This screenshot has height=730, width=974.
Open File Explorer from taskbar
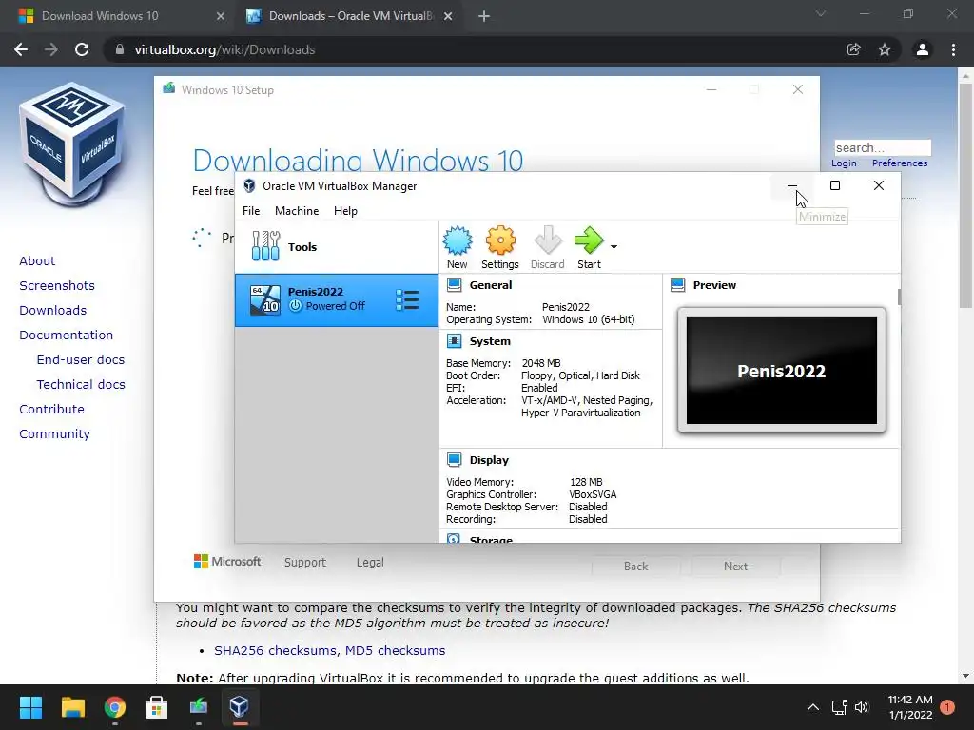pos(72,707)
